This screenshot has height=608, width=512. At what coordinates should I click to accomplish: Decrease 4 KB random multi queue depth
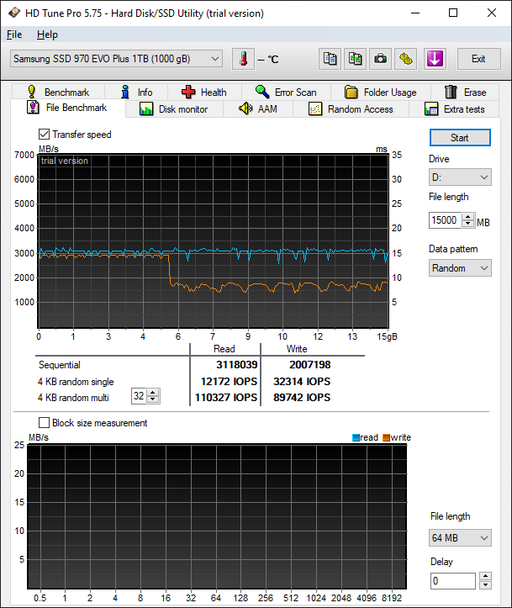point(153,399)
